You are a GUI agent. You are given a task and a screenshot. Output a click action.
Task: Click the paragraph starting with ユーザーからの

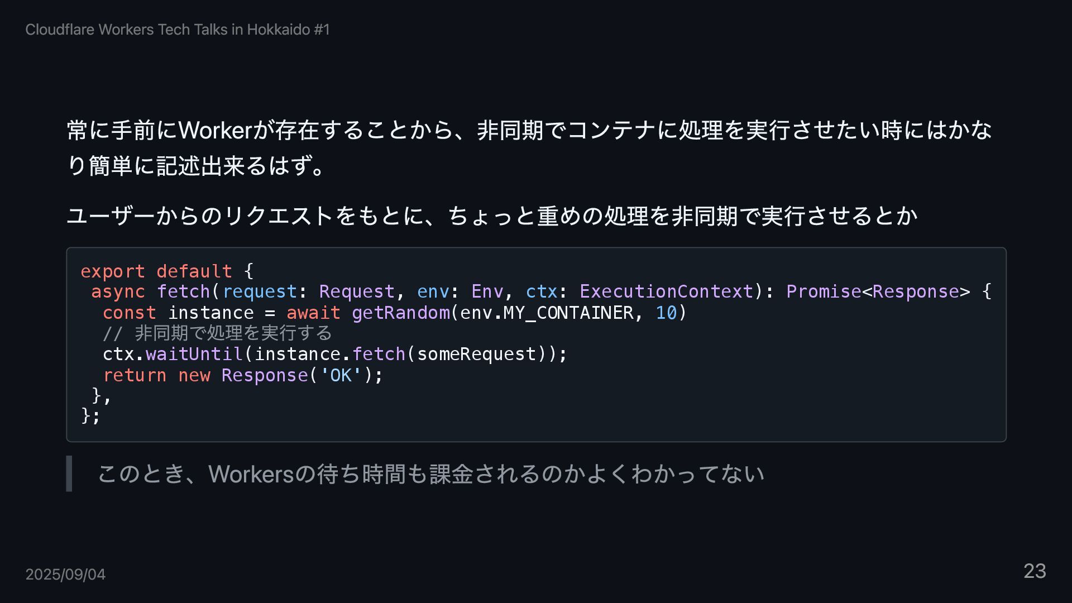click(492, 216)
